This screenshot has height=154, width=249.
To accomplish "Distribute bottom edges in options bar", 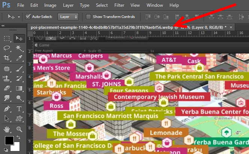I will click(229, 16).
